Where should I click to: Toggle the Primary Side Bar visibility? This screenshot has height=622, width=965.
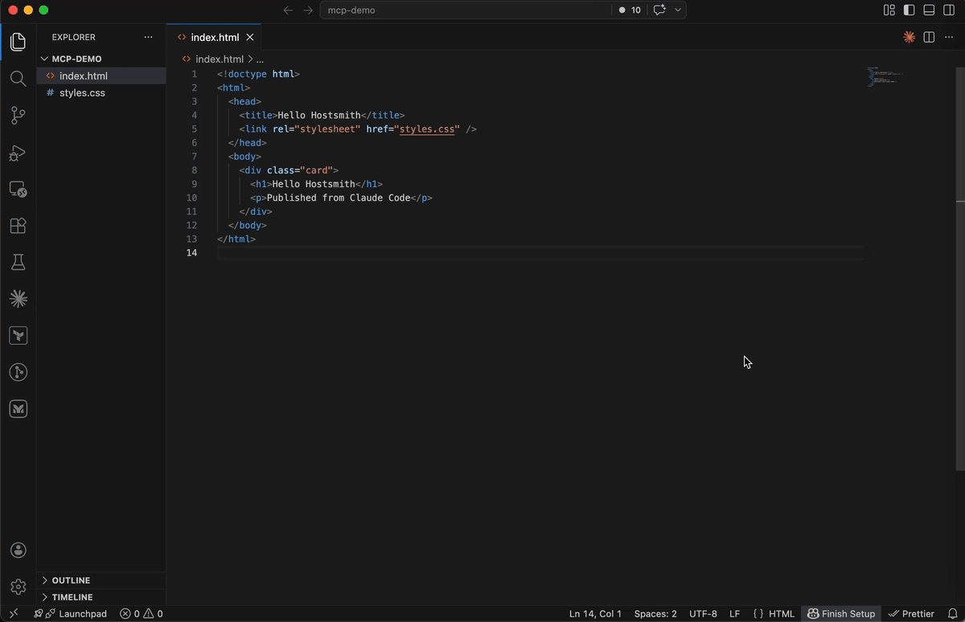pyautogui.click(x=909, y=10)
